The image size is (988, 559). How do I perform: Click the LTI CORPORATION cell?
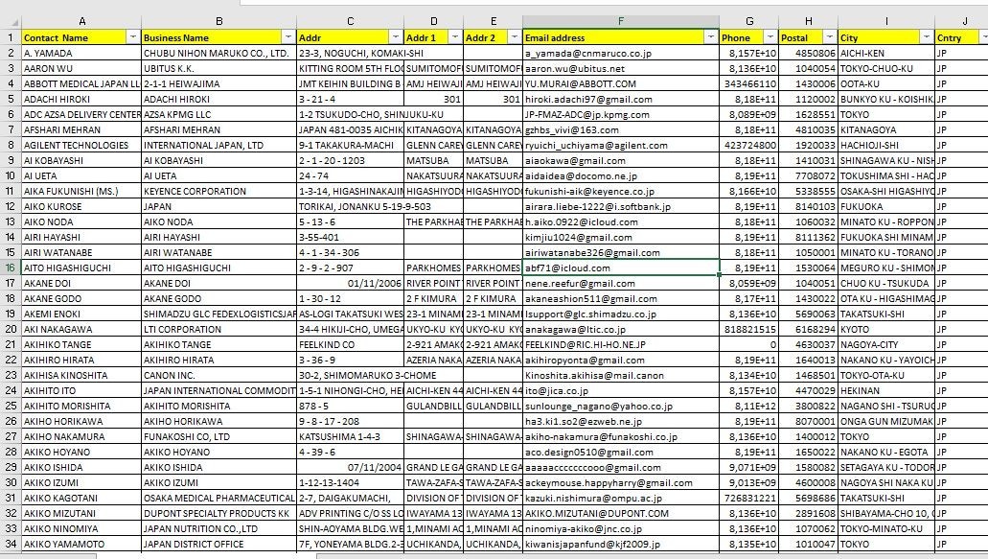point(218,329)
